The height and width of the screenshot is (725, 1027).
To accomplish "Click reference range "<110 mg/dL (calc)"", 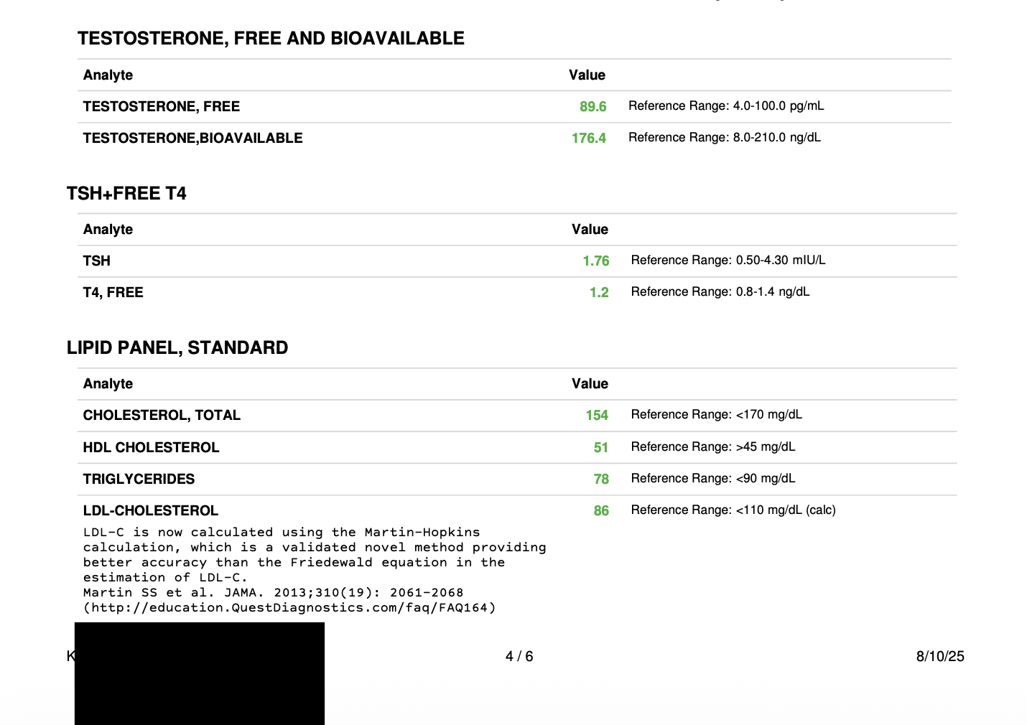I will (786, 510).
